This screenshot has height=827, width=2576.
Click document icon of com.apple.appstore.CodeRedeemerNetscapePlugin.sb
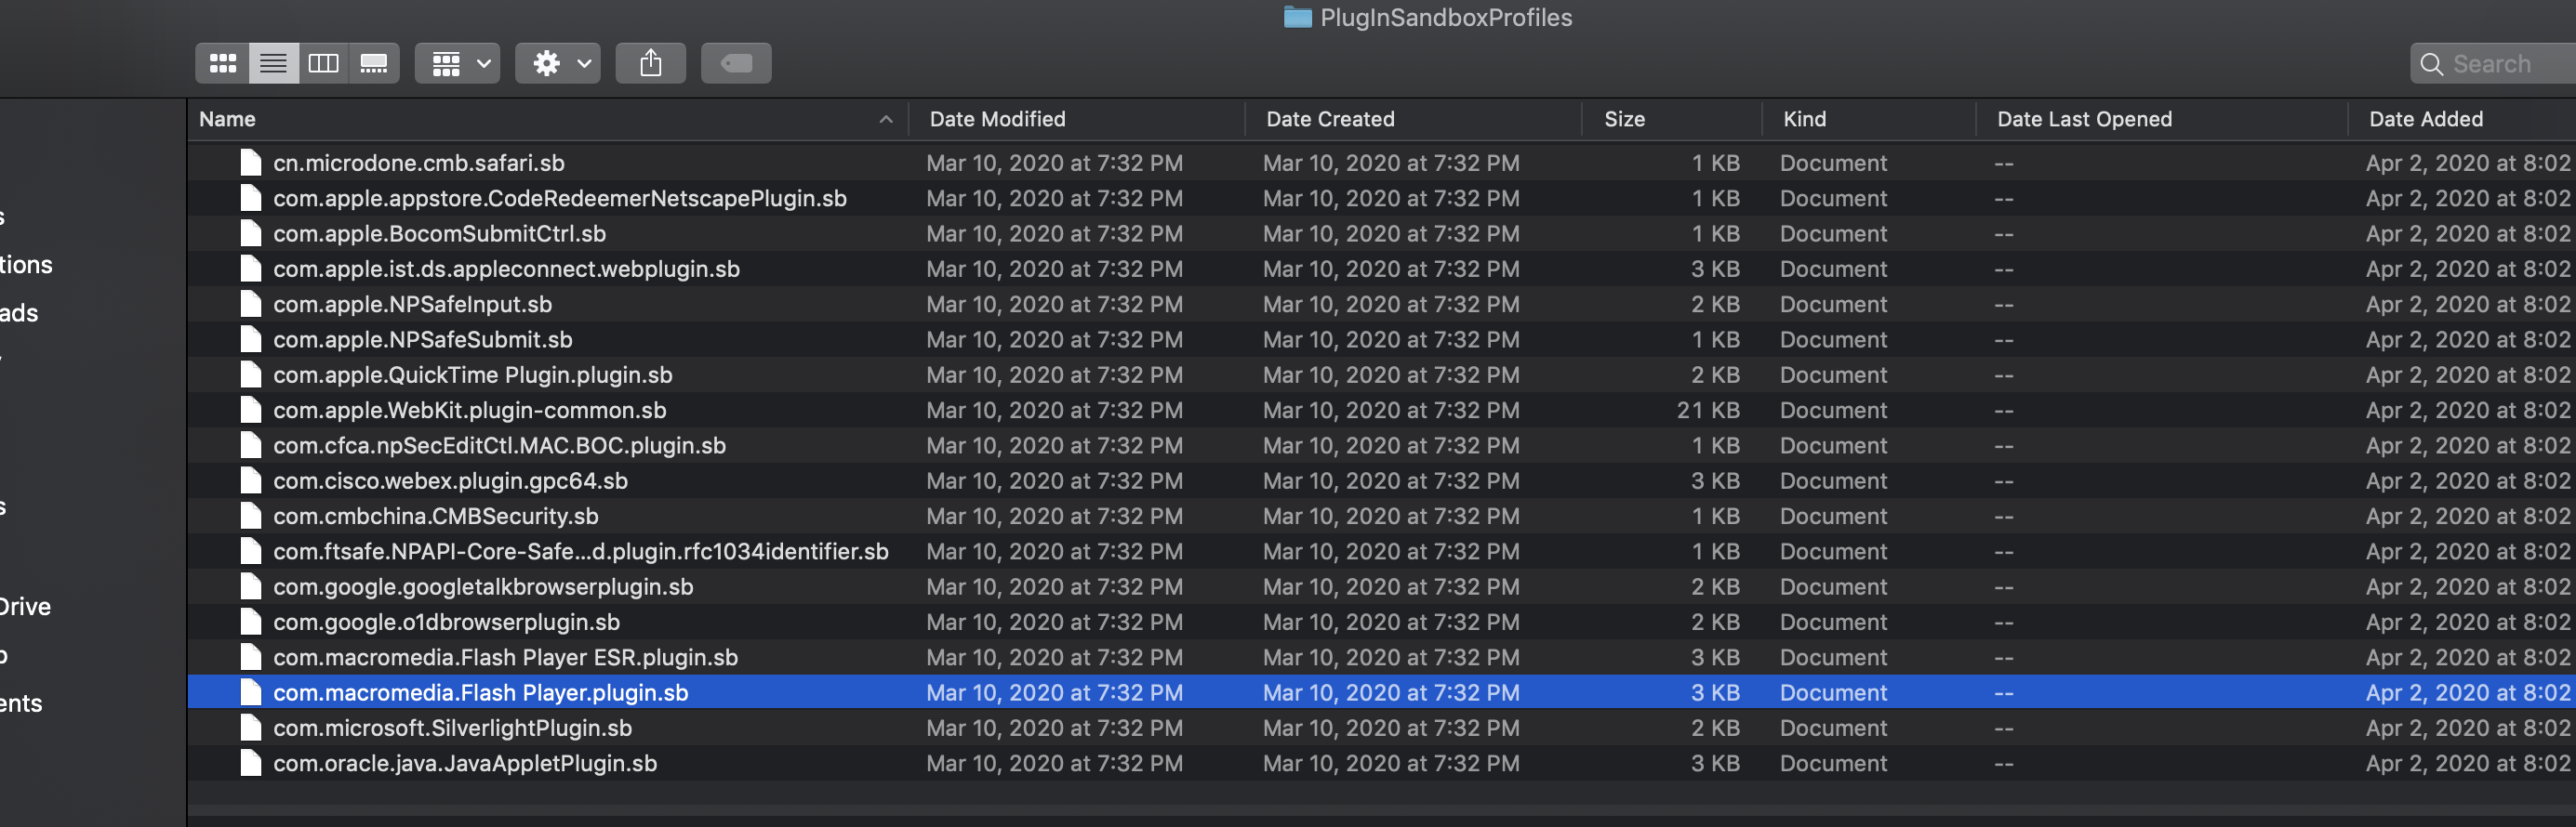pyautogui.click(x=251, y=198)
